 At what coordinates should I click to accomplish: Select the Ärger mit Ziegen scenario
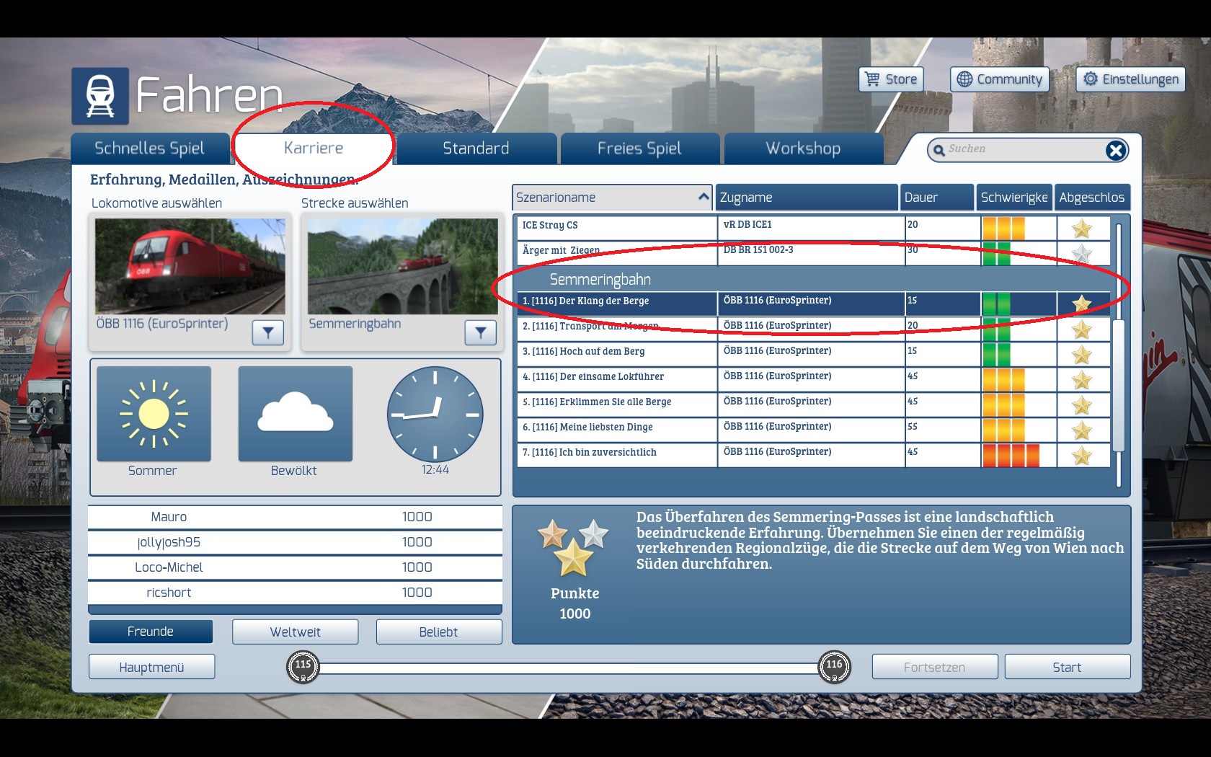coord(813,253)
